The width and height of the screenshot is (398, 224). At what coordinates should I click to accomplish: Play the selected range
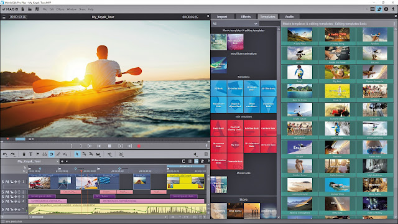tap(121, 146)
